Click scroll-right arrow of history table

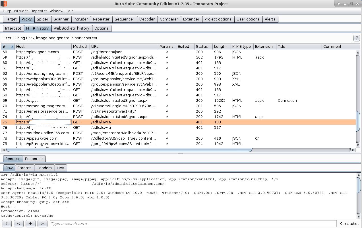(x=353, y=150)
